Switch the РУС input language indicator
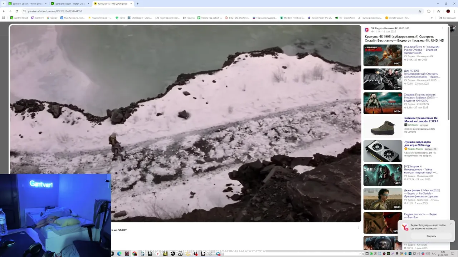 pyautogui.click(x=434, y=254)
